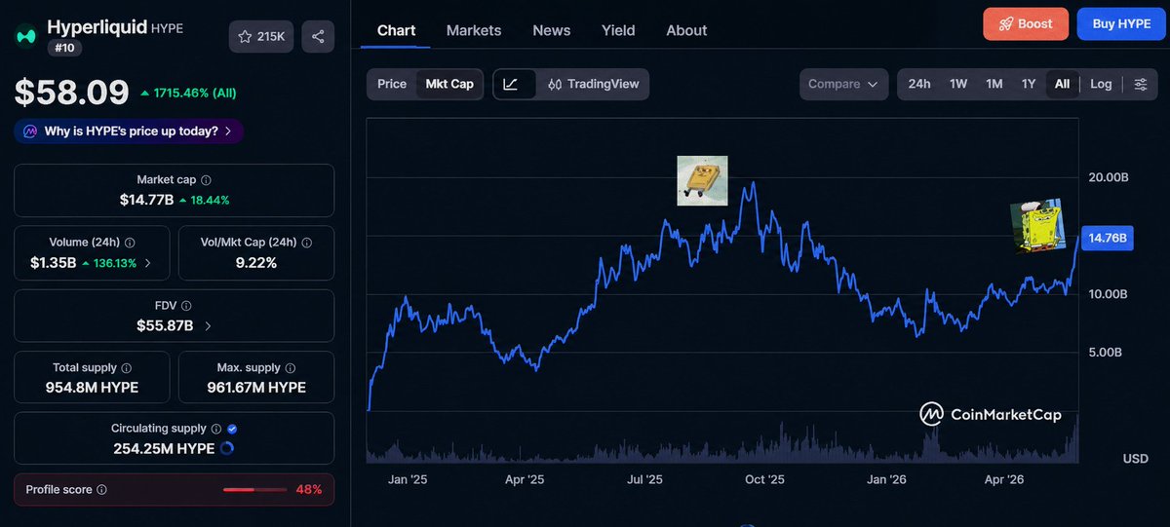
Task: Click the share icon button
Action: [x=318, y=36]
